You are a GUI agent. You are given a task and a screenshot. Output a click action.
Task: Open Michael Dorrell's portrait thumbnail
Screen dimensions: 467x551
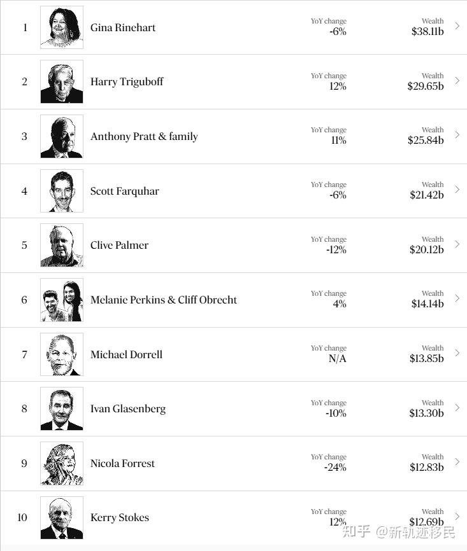pyautogui.click(x=62, y=354)
